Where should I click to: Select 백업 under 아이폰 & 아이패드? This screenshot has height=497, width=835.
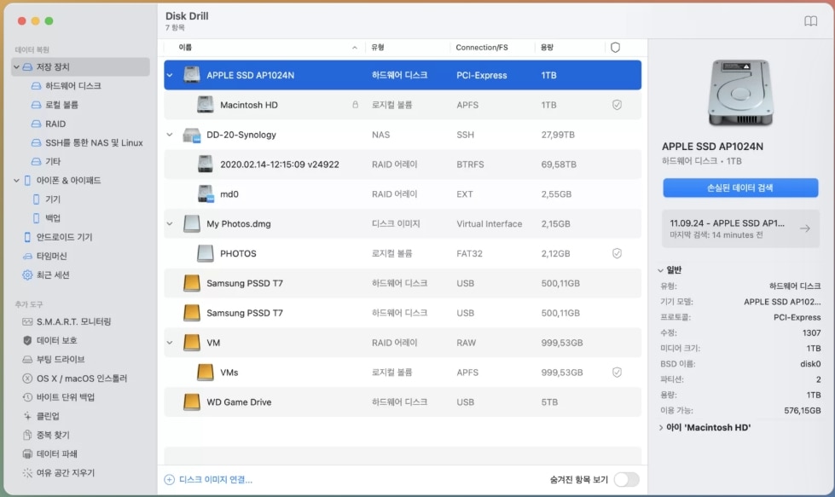(53, 218)
